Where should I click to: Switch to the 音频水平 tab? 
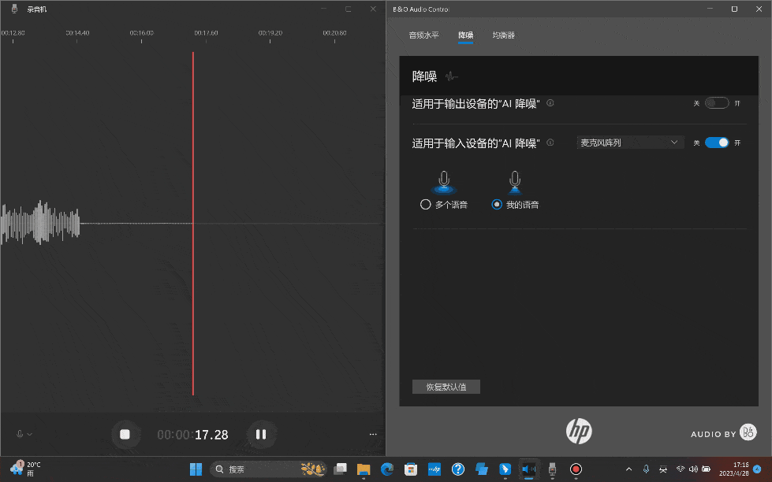423,35
